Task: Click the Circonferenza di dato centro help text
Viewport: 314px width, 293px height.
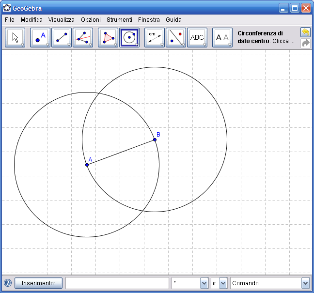Action: click(266, 37)
